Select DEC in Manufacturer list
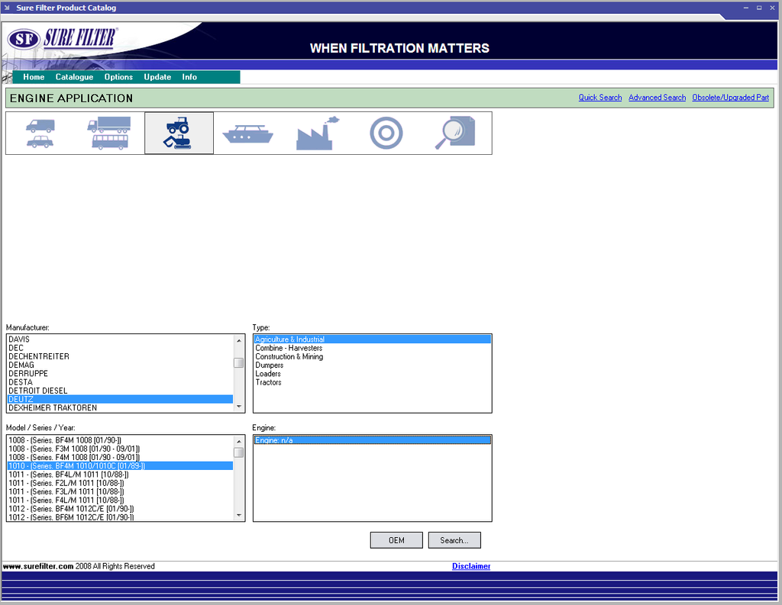Viewport: 782px width, 605px height. (x=120, y=348)
